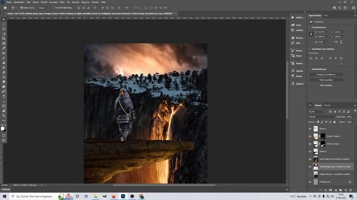The height and width of the screenshot is (200, 357).
Task: Add layer style with fx icon
Action: [x=326, y=190]
